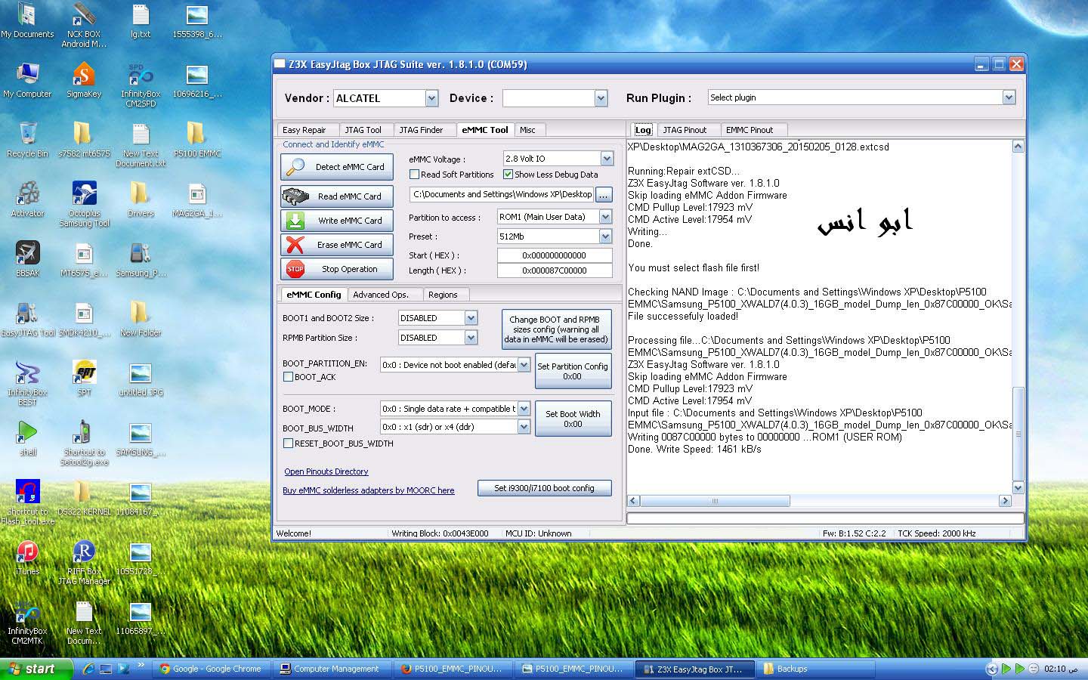Toggle Show Less Debug Data checkbox
This screenshot has height=680, width=1088.
tap(508, 175)
